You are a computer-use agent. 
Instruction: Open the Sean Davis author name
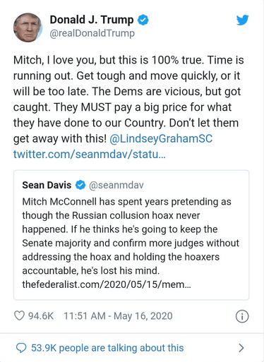point(47,185)
